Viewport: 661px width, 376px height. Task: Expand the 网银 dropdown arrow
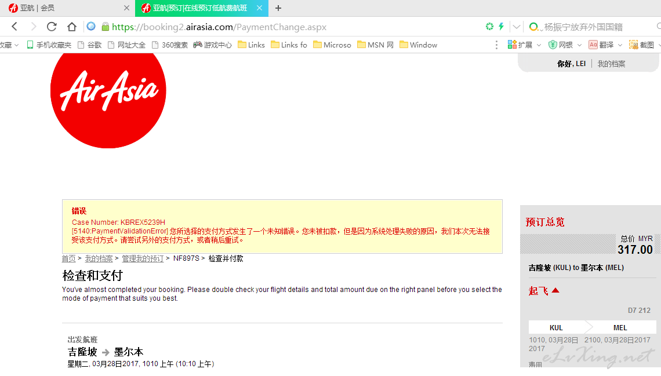pos(579,45)
